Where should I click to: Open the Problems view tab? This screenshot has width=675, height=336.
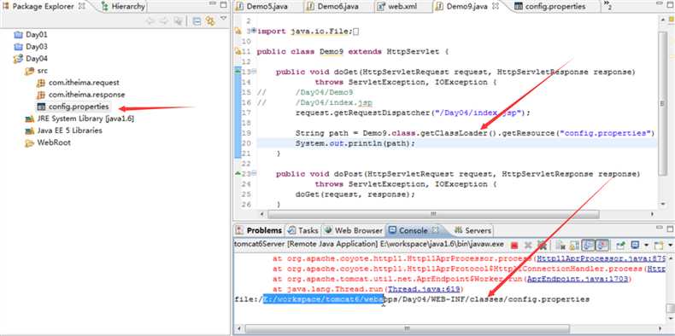coord(259,230)
